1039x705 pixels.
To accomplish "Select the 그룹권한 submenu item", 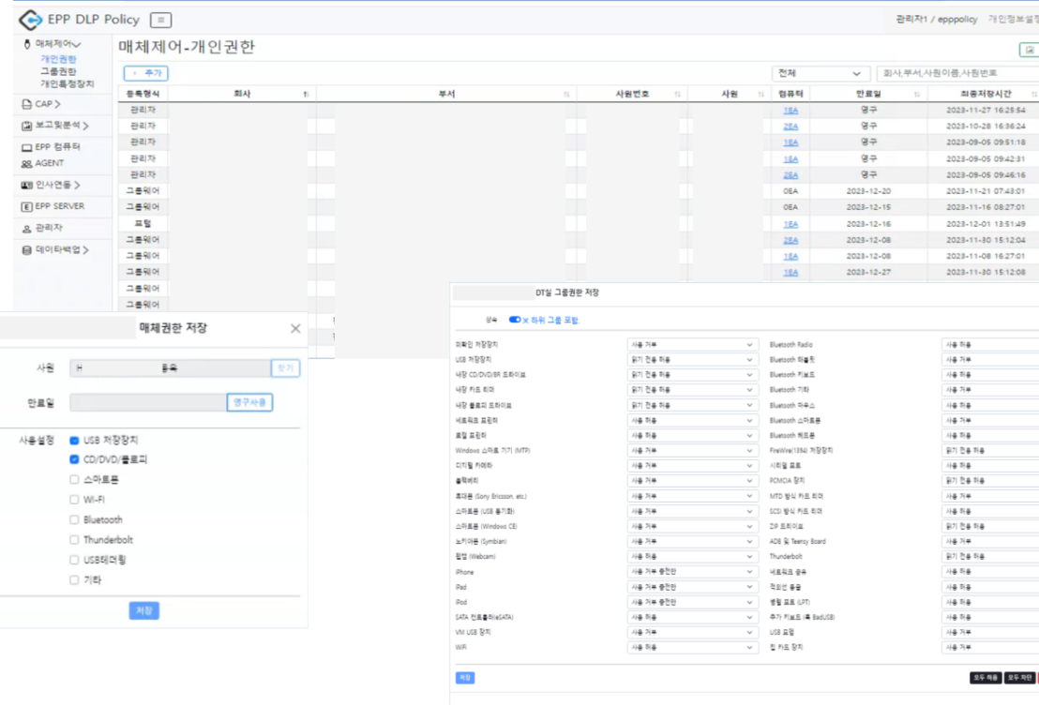I will (x=58, y=71).
